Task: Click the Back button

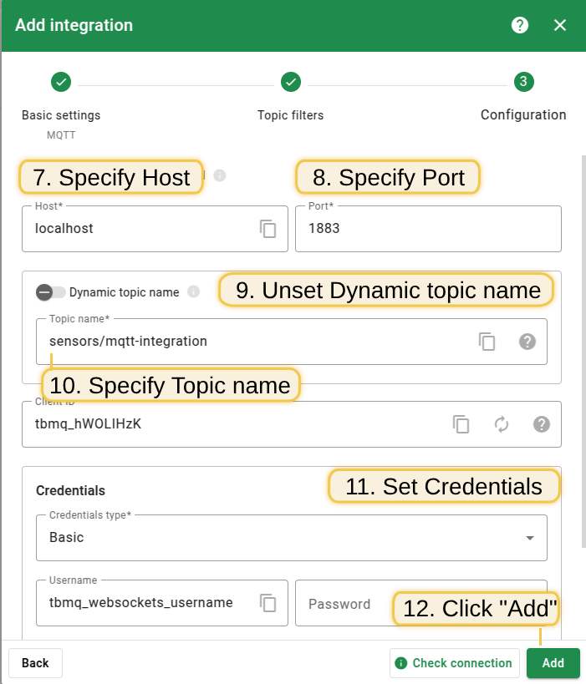Action: tap(35, 663)
